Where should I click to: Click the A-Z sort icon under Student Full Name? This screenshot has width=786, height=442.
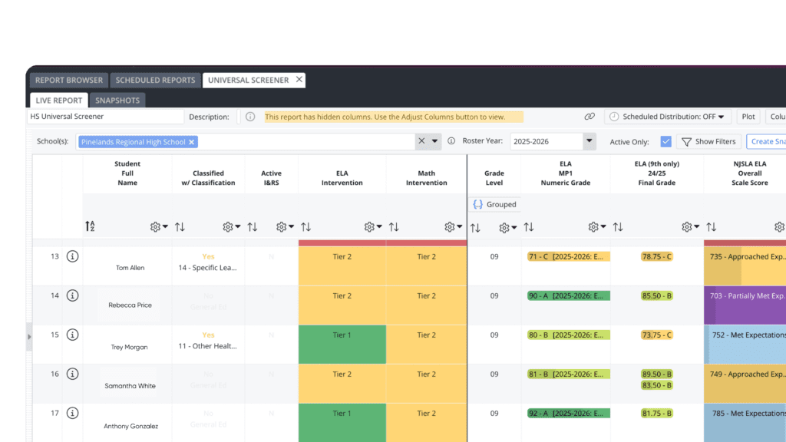point(91,227)
